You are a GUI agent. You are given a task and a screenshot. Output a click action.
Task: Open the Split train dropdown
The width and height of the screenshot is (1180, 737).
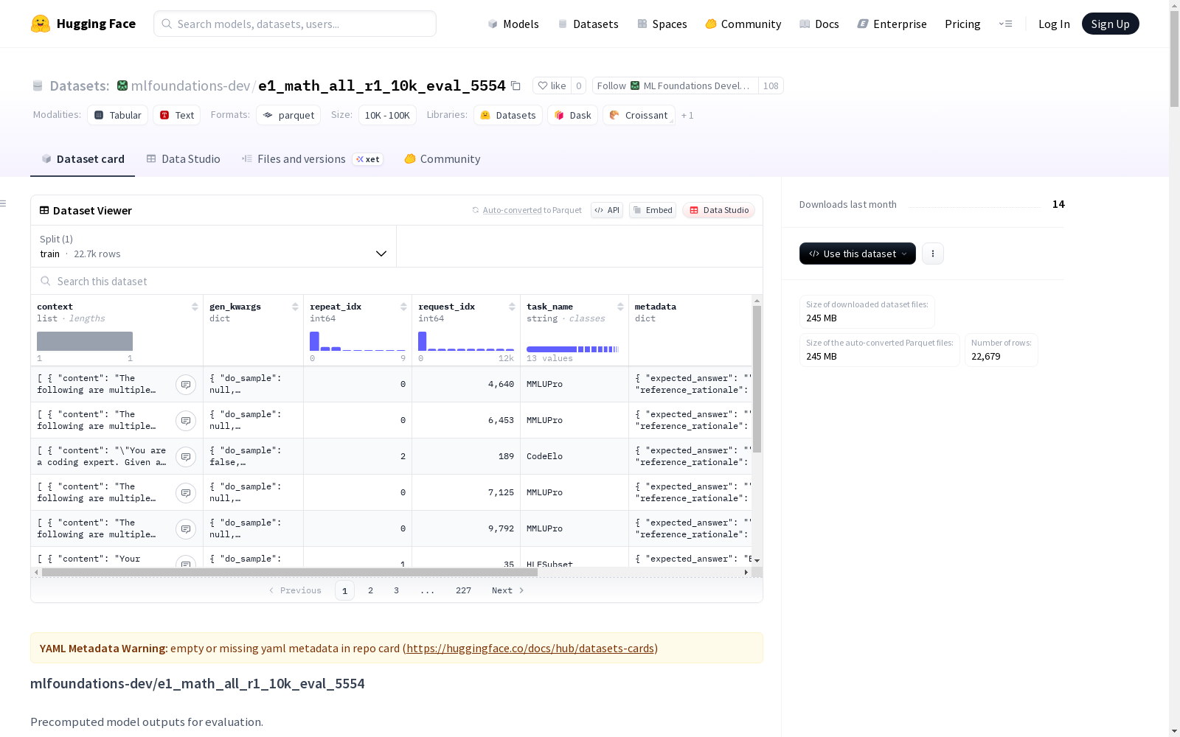tap(214, 246)
